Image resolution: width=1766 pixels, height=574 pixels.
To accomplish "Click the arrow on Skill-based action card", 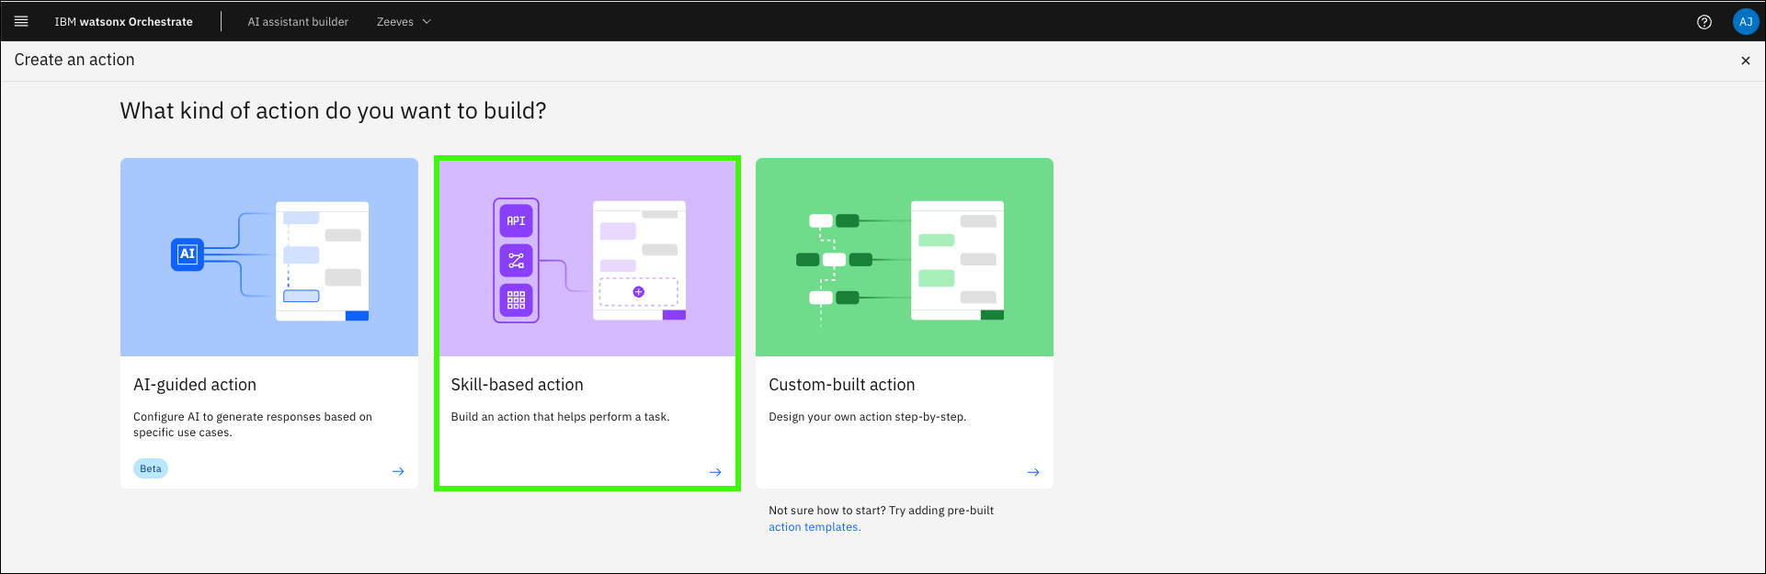I will [x=715, y=472].
